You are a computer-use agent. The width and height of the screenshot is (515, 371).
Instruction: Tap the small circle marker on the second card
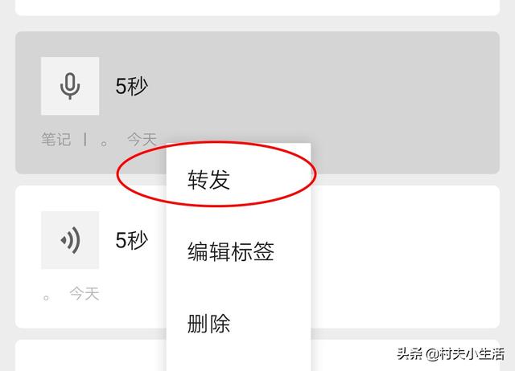point(46,298)
